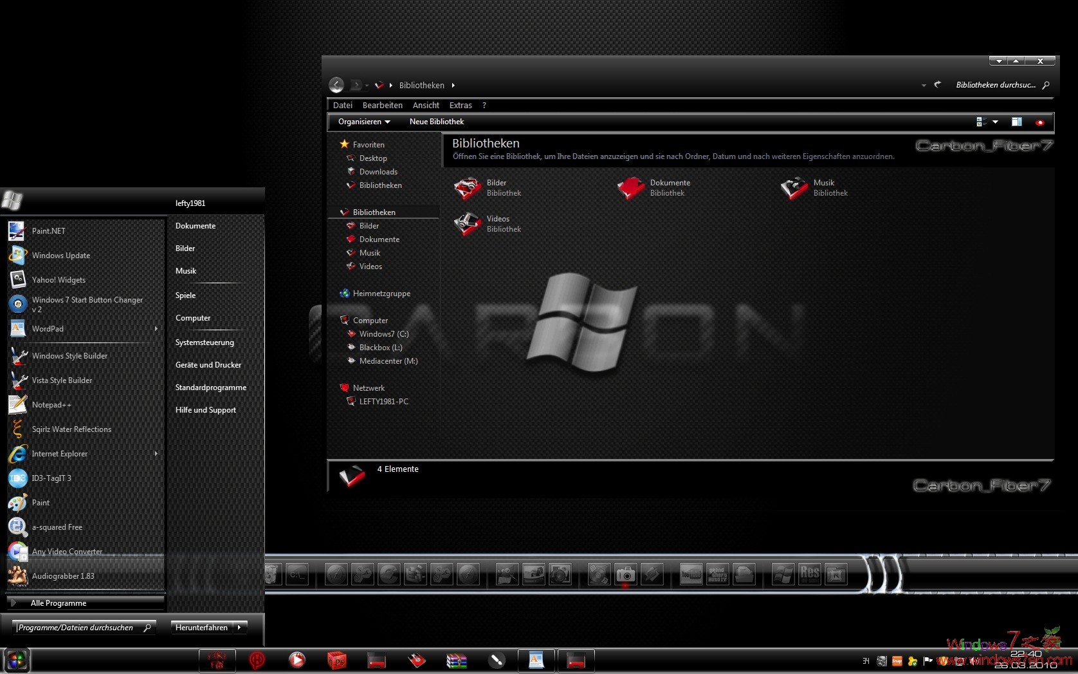Launch Photoshop from the taskbar
The width and height of the screenshot is (1078, 674).
[337, 660]
